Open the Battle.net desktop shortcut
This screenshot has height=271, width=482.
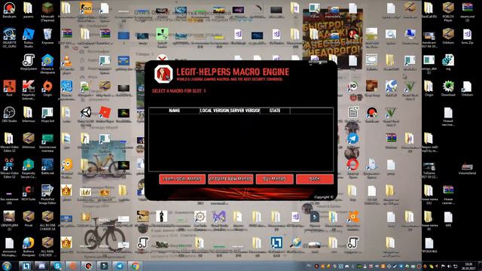click(x=47, y=166)
